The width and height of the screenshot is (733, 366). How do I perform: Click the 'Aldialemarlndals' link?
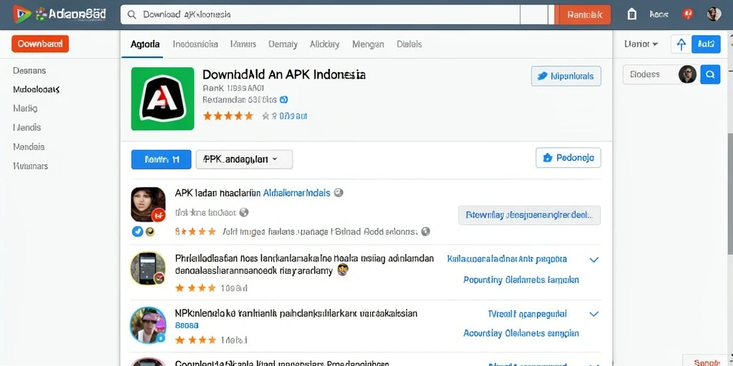[297, 193]
